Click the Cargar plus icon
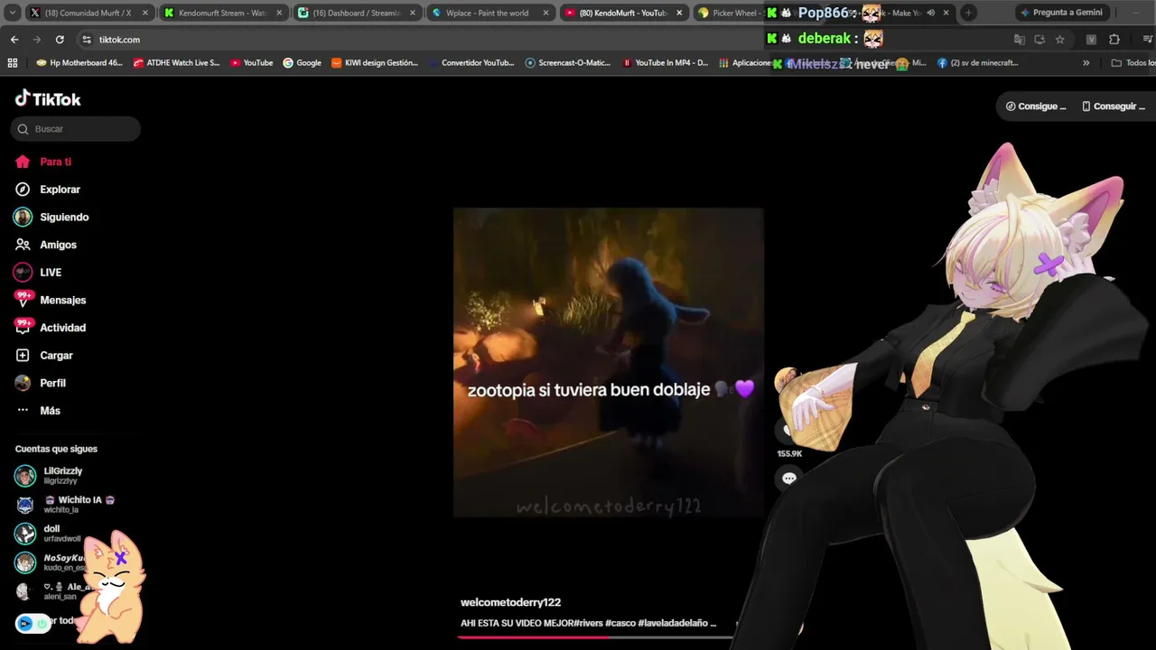The image size is (1156, 650). coord(23,356)
